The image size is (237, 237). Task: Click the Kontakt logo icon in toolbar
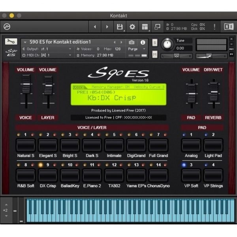7,27
